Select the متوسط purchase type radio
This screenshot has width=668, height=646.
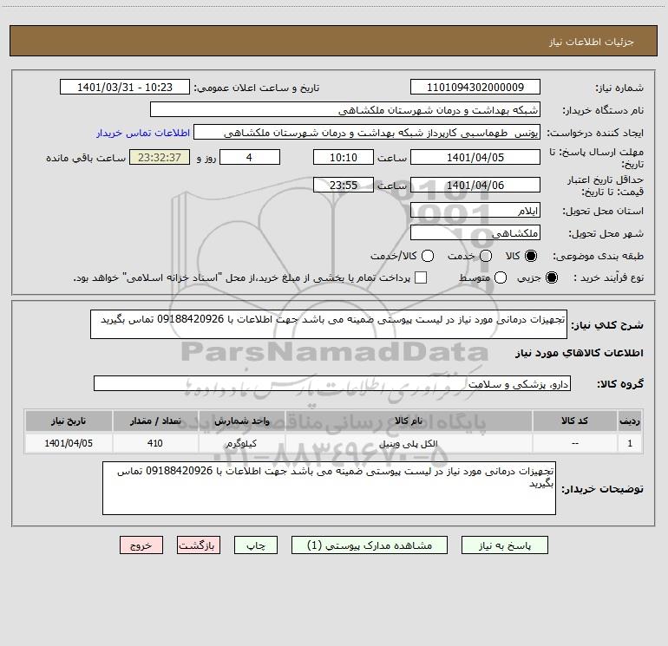coord(501,277)
